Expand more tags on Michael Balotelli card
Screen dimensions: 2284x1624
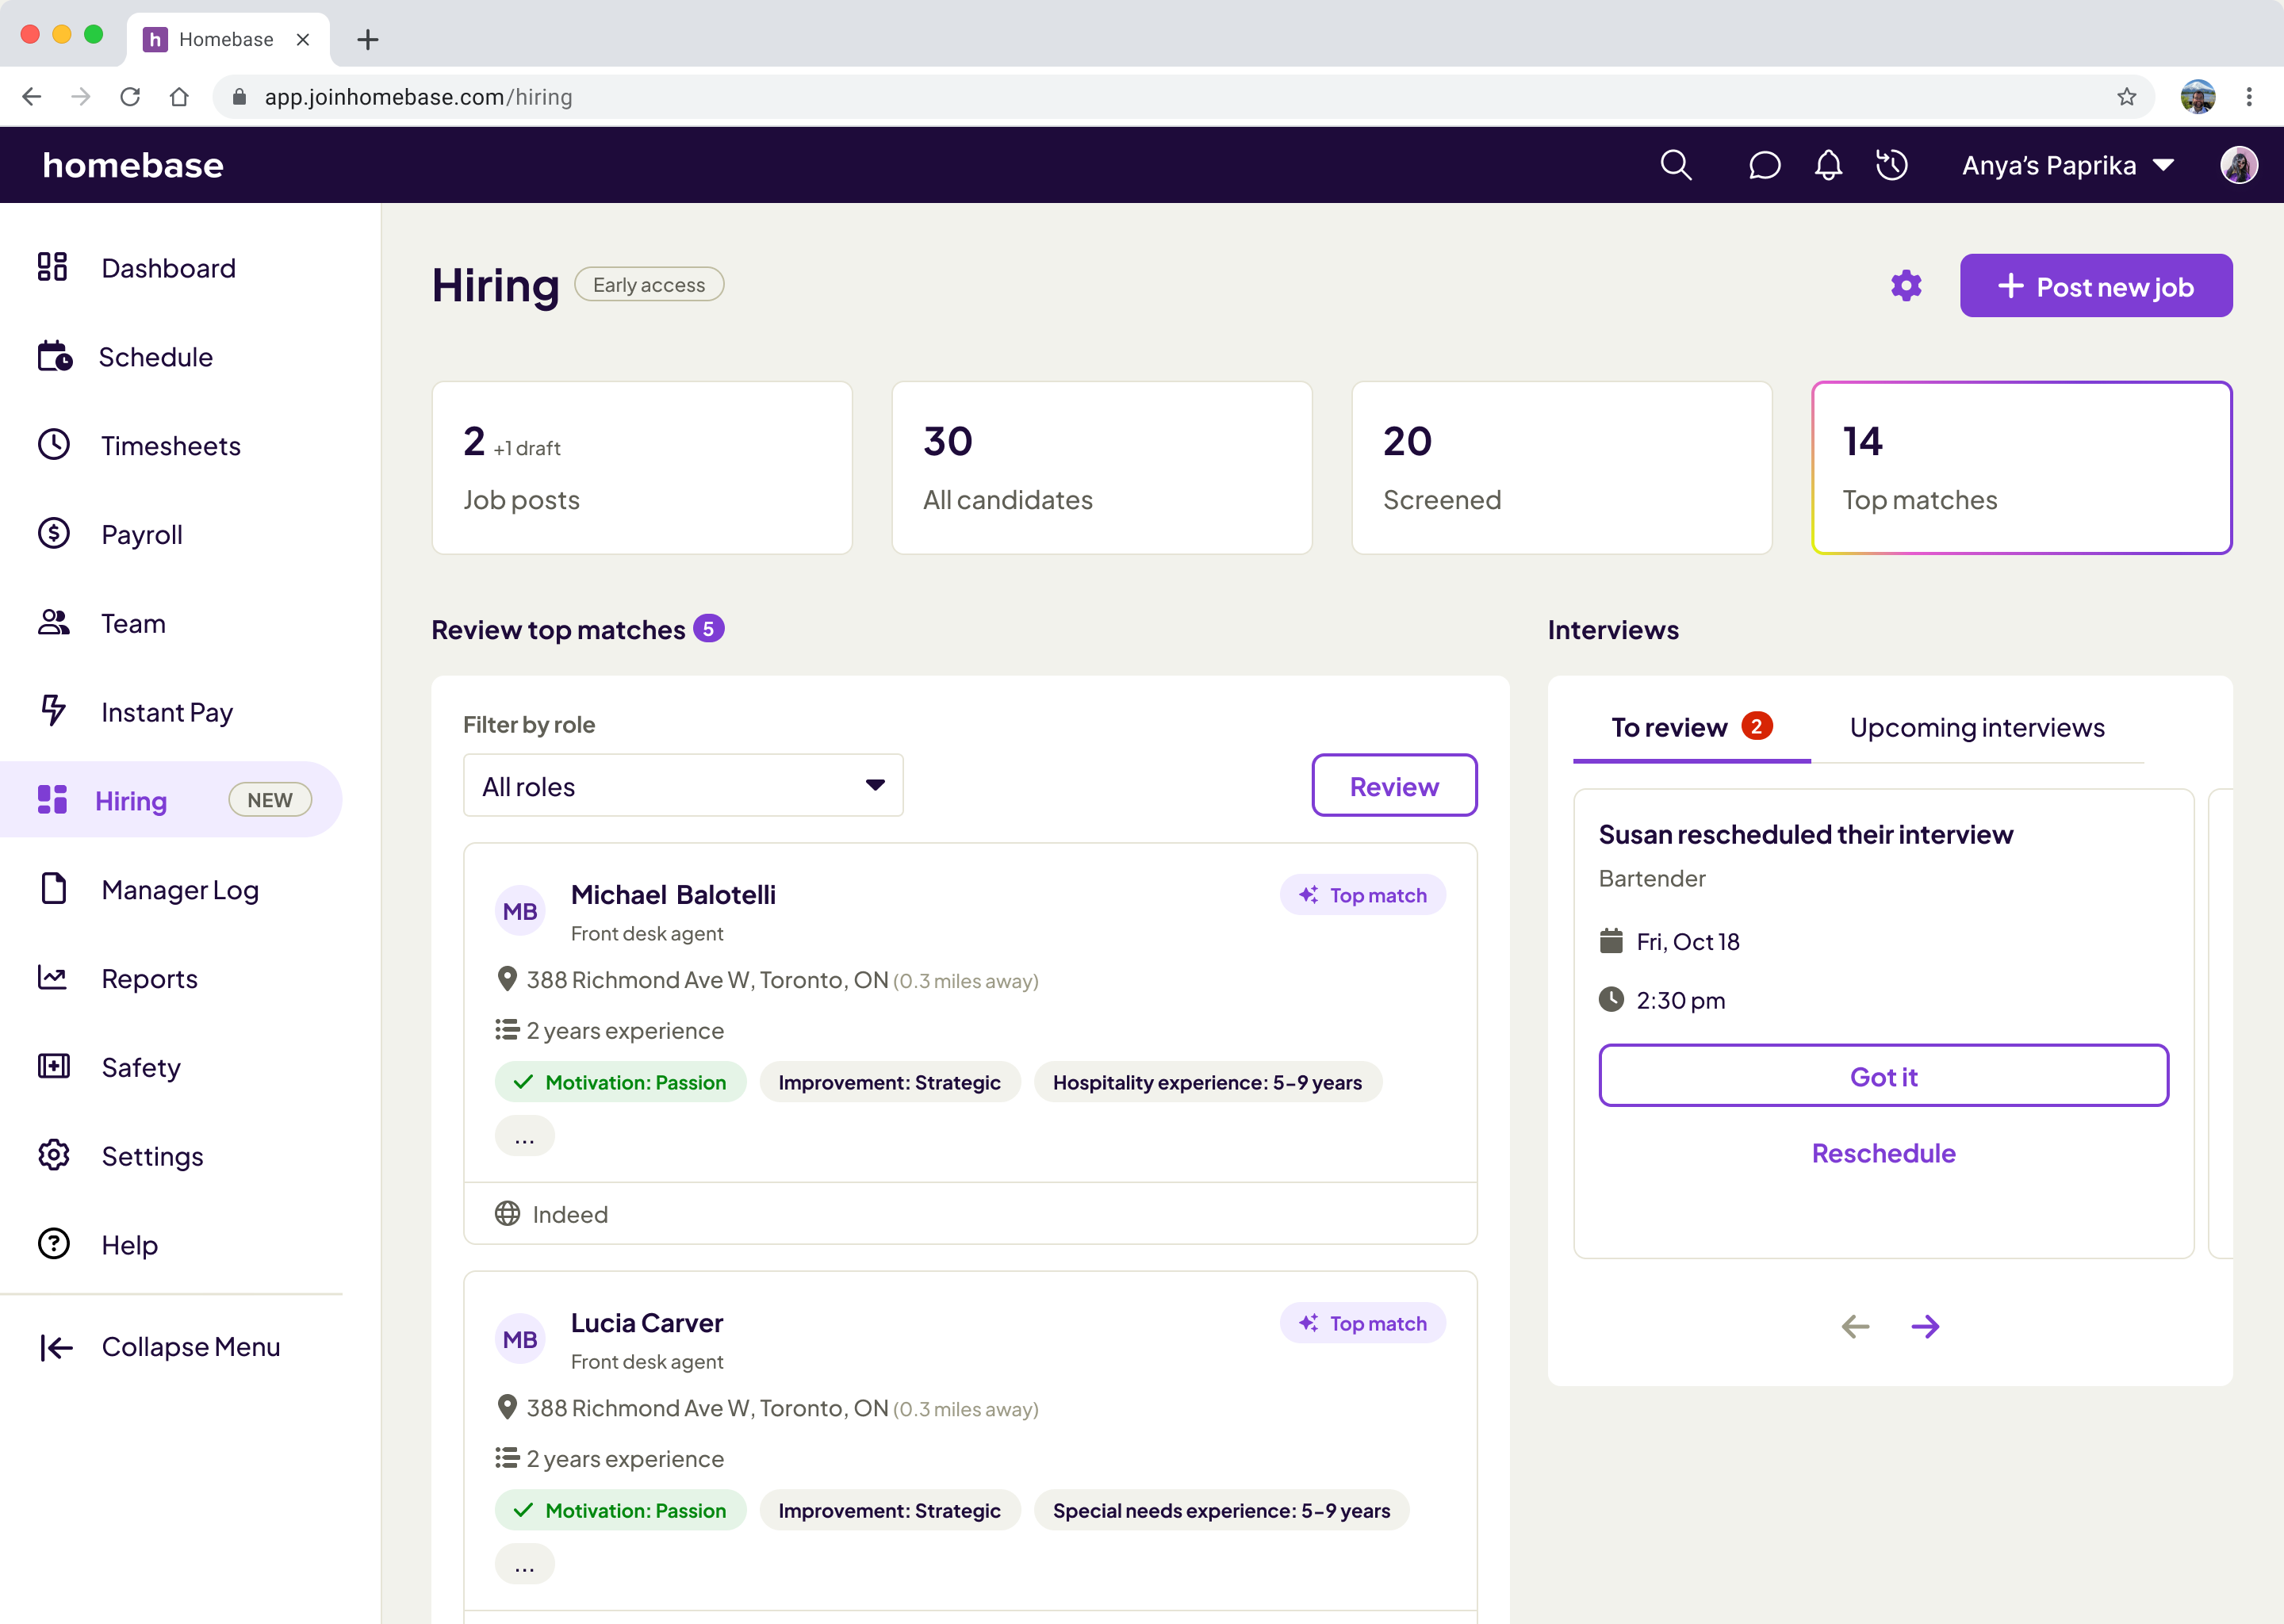(524, 1137)
